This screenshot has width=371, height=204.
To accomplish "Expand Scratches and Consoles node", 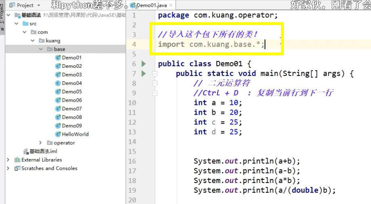I will 8,168.
